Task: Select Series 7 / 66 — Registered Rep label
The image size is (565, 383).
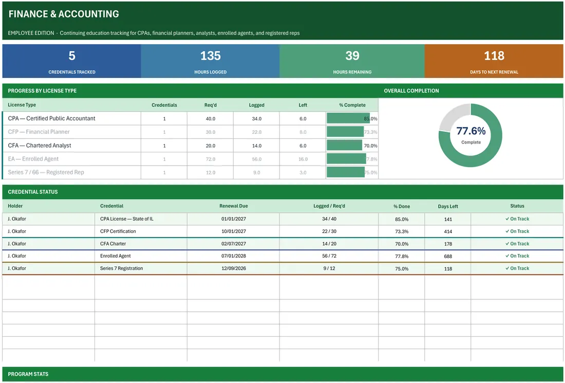Action: tap(46, 172)
